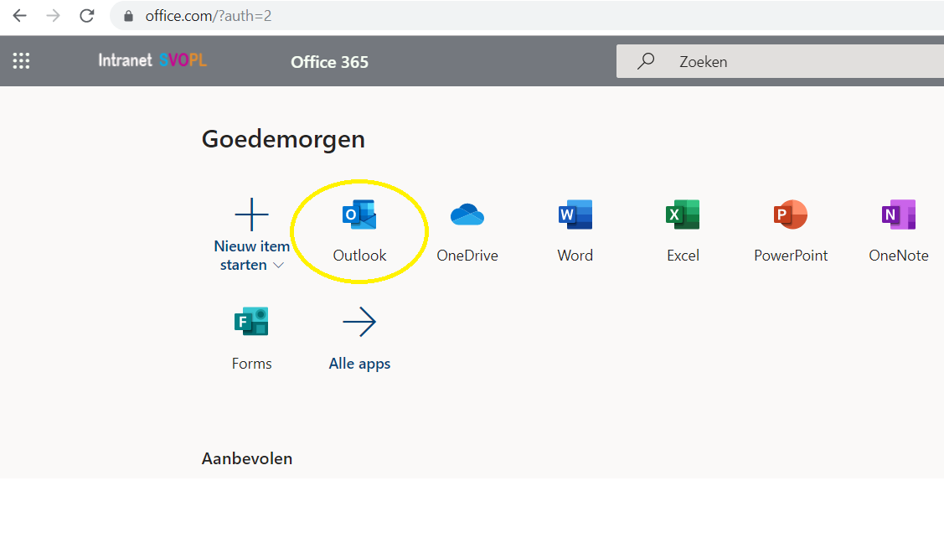This screenshot has width=944, height=548.
Task: Launch the Word app
Action: (575, 231)
